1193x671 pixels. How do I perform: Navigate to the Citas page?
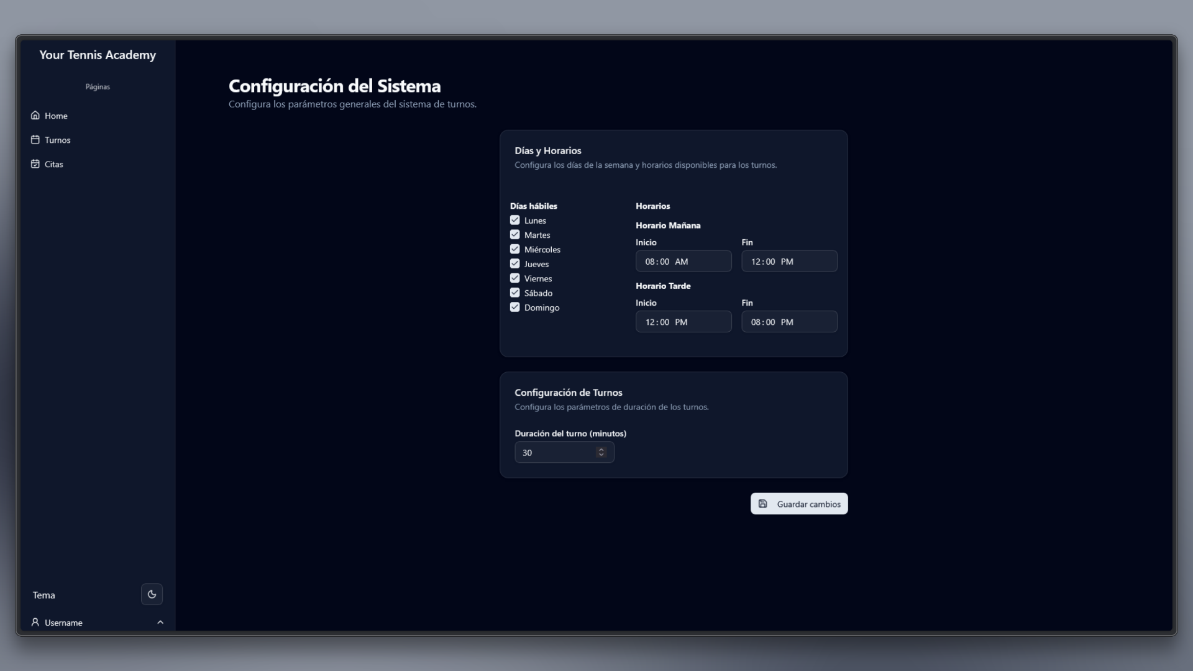pyautogui.click(x=53, y=164)
